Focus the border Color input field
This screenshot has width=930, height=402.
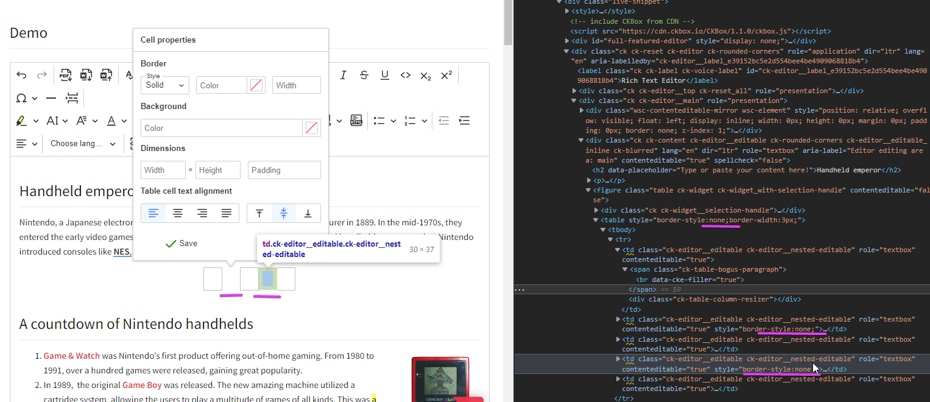coord(221,85)
